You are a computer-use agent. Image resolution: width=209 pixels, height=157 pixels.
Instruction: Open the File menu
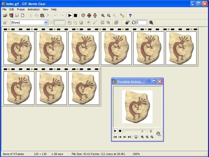(x=4, y=9)
